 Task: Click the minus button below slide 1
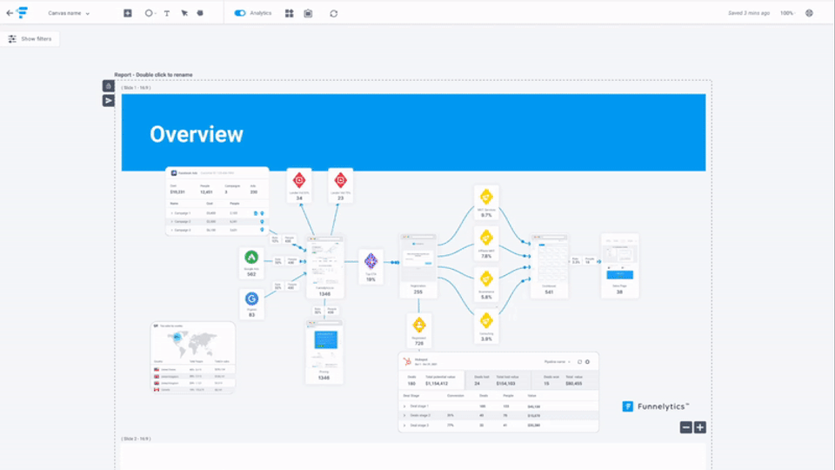tap(686, 427)
